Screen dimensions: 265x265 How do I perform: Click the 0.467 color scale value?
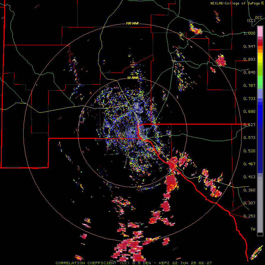coord(249,164)
